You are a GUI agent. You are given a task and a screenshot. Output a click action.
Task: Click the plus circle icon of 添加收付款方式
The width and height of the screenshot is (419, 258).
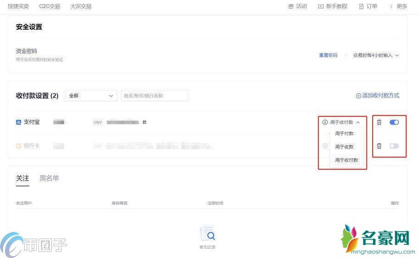pyautogui.click(x=358, y=96)
